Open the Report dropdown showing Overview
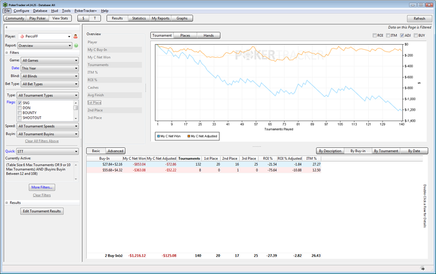The image size is (436, 274). tap(45, 45)
